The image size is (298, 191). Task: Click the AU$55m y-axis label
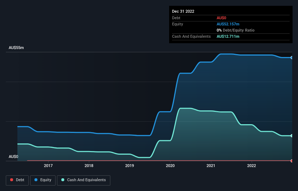click(x=16, y=48)
